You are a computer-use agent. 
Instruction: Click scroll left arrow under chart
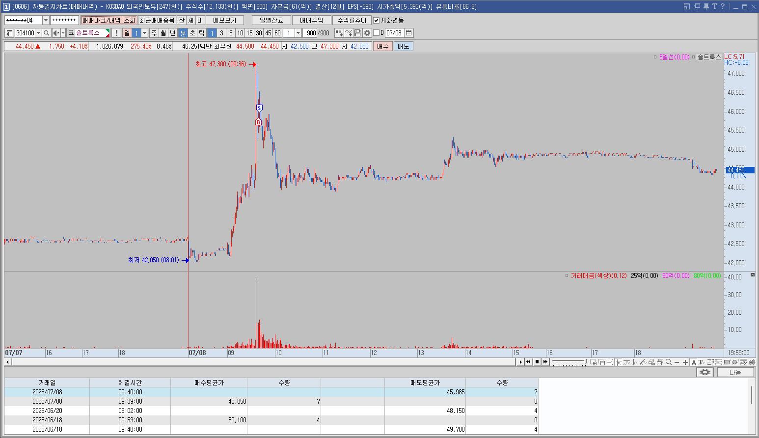[x=8, y=362]
